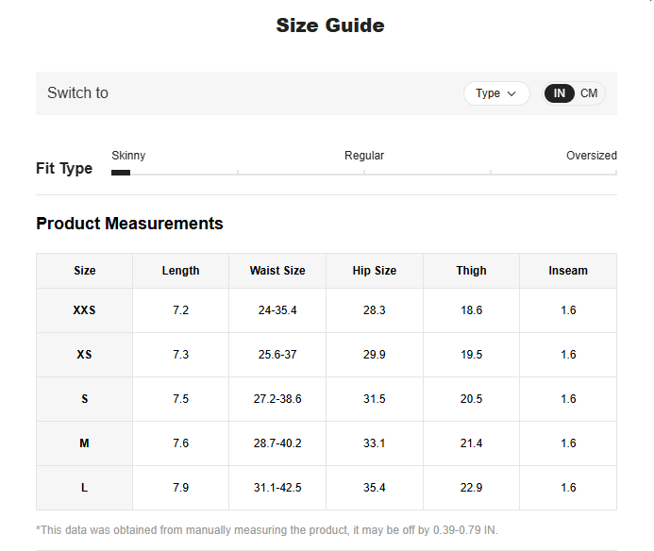
Task: Click the Size column header
Action: (85, 271)
